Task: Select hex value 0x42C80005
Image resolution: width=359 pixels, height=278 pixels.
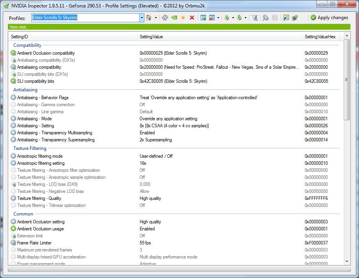Action: pyautogui.click(x=316, y=81)
